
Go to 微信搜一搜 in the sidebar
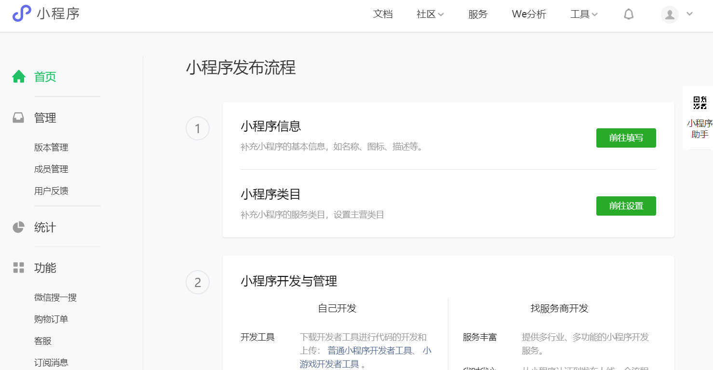coord(55,298)
